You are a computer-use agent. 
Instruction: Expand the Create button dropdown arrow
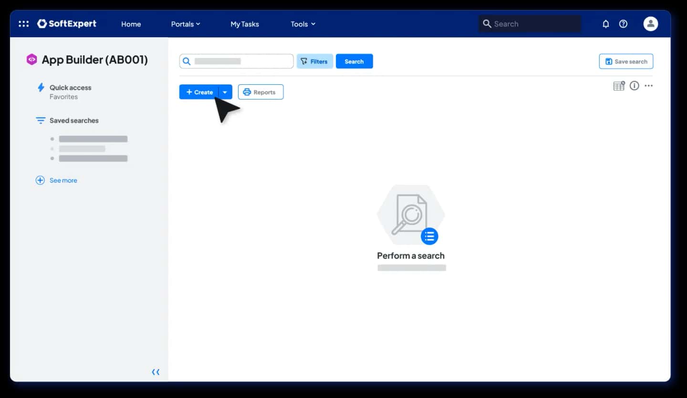(225, 92)
